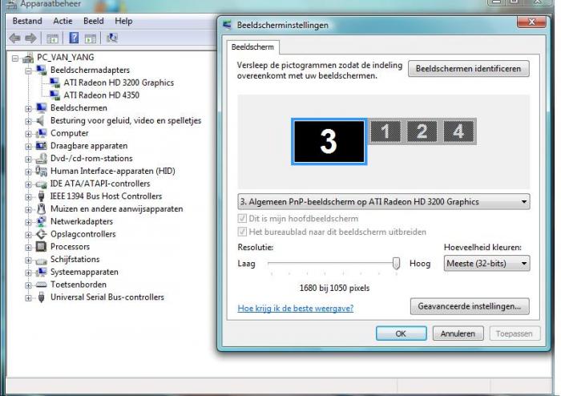The height and width of the screenshot is (396, 561).
Task: Click Geavanceerde instellingen button
Action: (470, 306)
